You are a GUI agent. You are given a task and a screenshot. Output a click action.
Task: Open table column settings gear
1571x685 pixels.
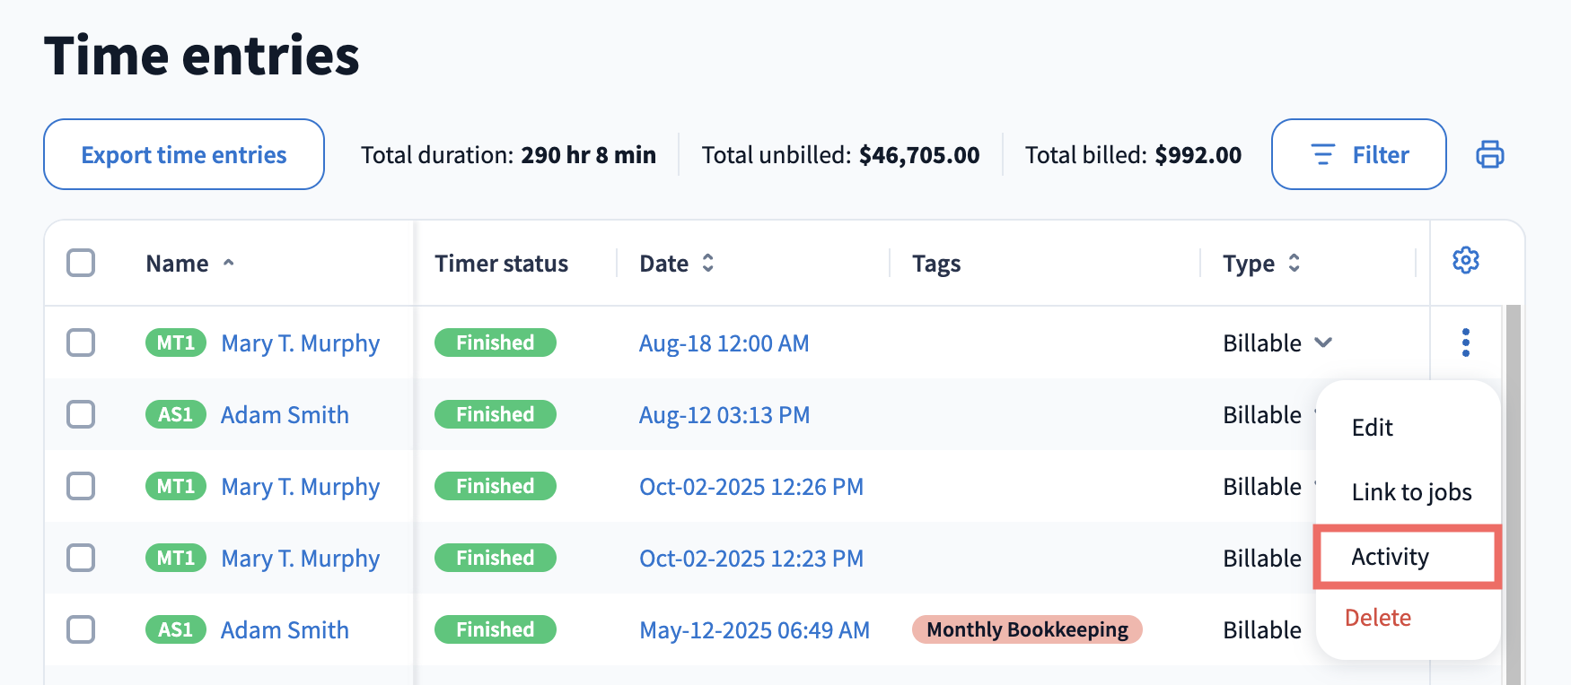pyautogui.click(x=1466, y=261)
